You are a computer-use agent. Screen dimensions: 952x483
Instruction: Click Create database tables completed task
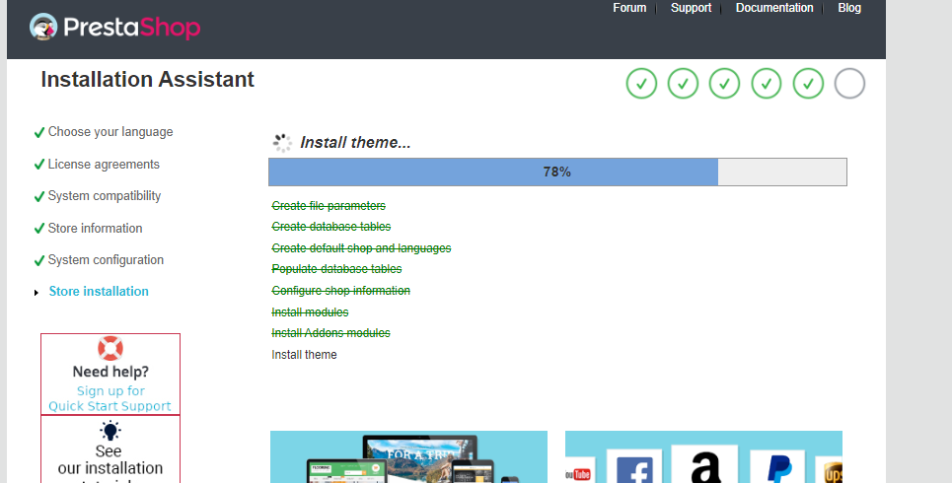coord(330,227)
